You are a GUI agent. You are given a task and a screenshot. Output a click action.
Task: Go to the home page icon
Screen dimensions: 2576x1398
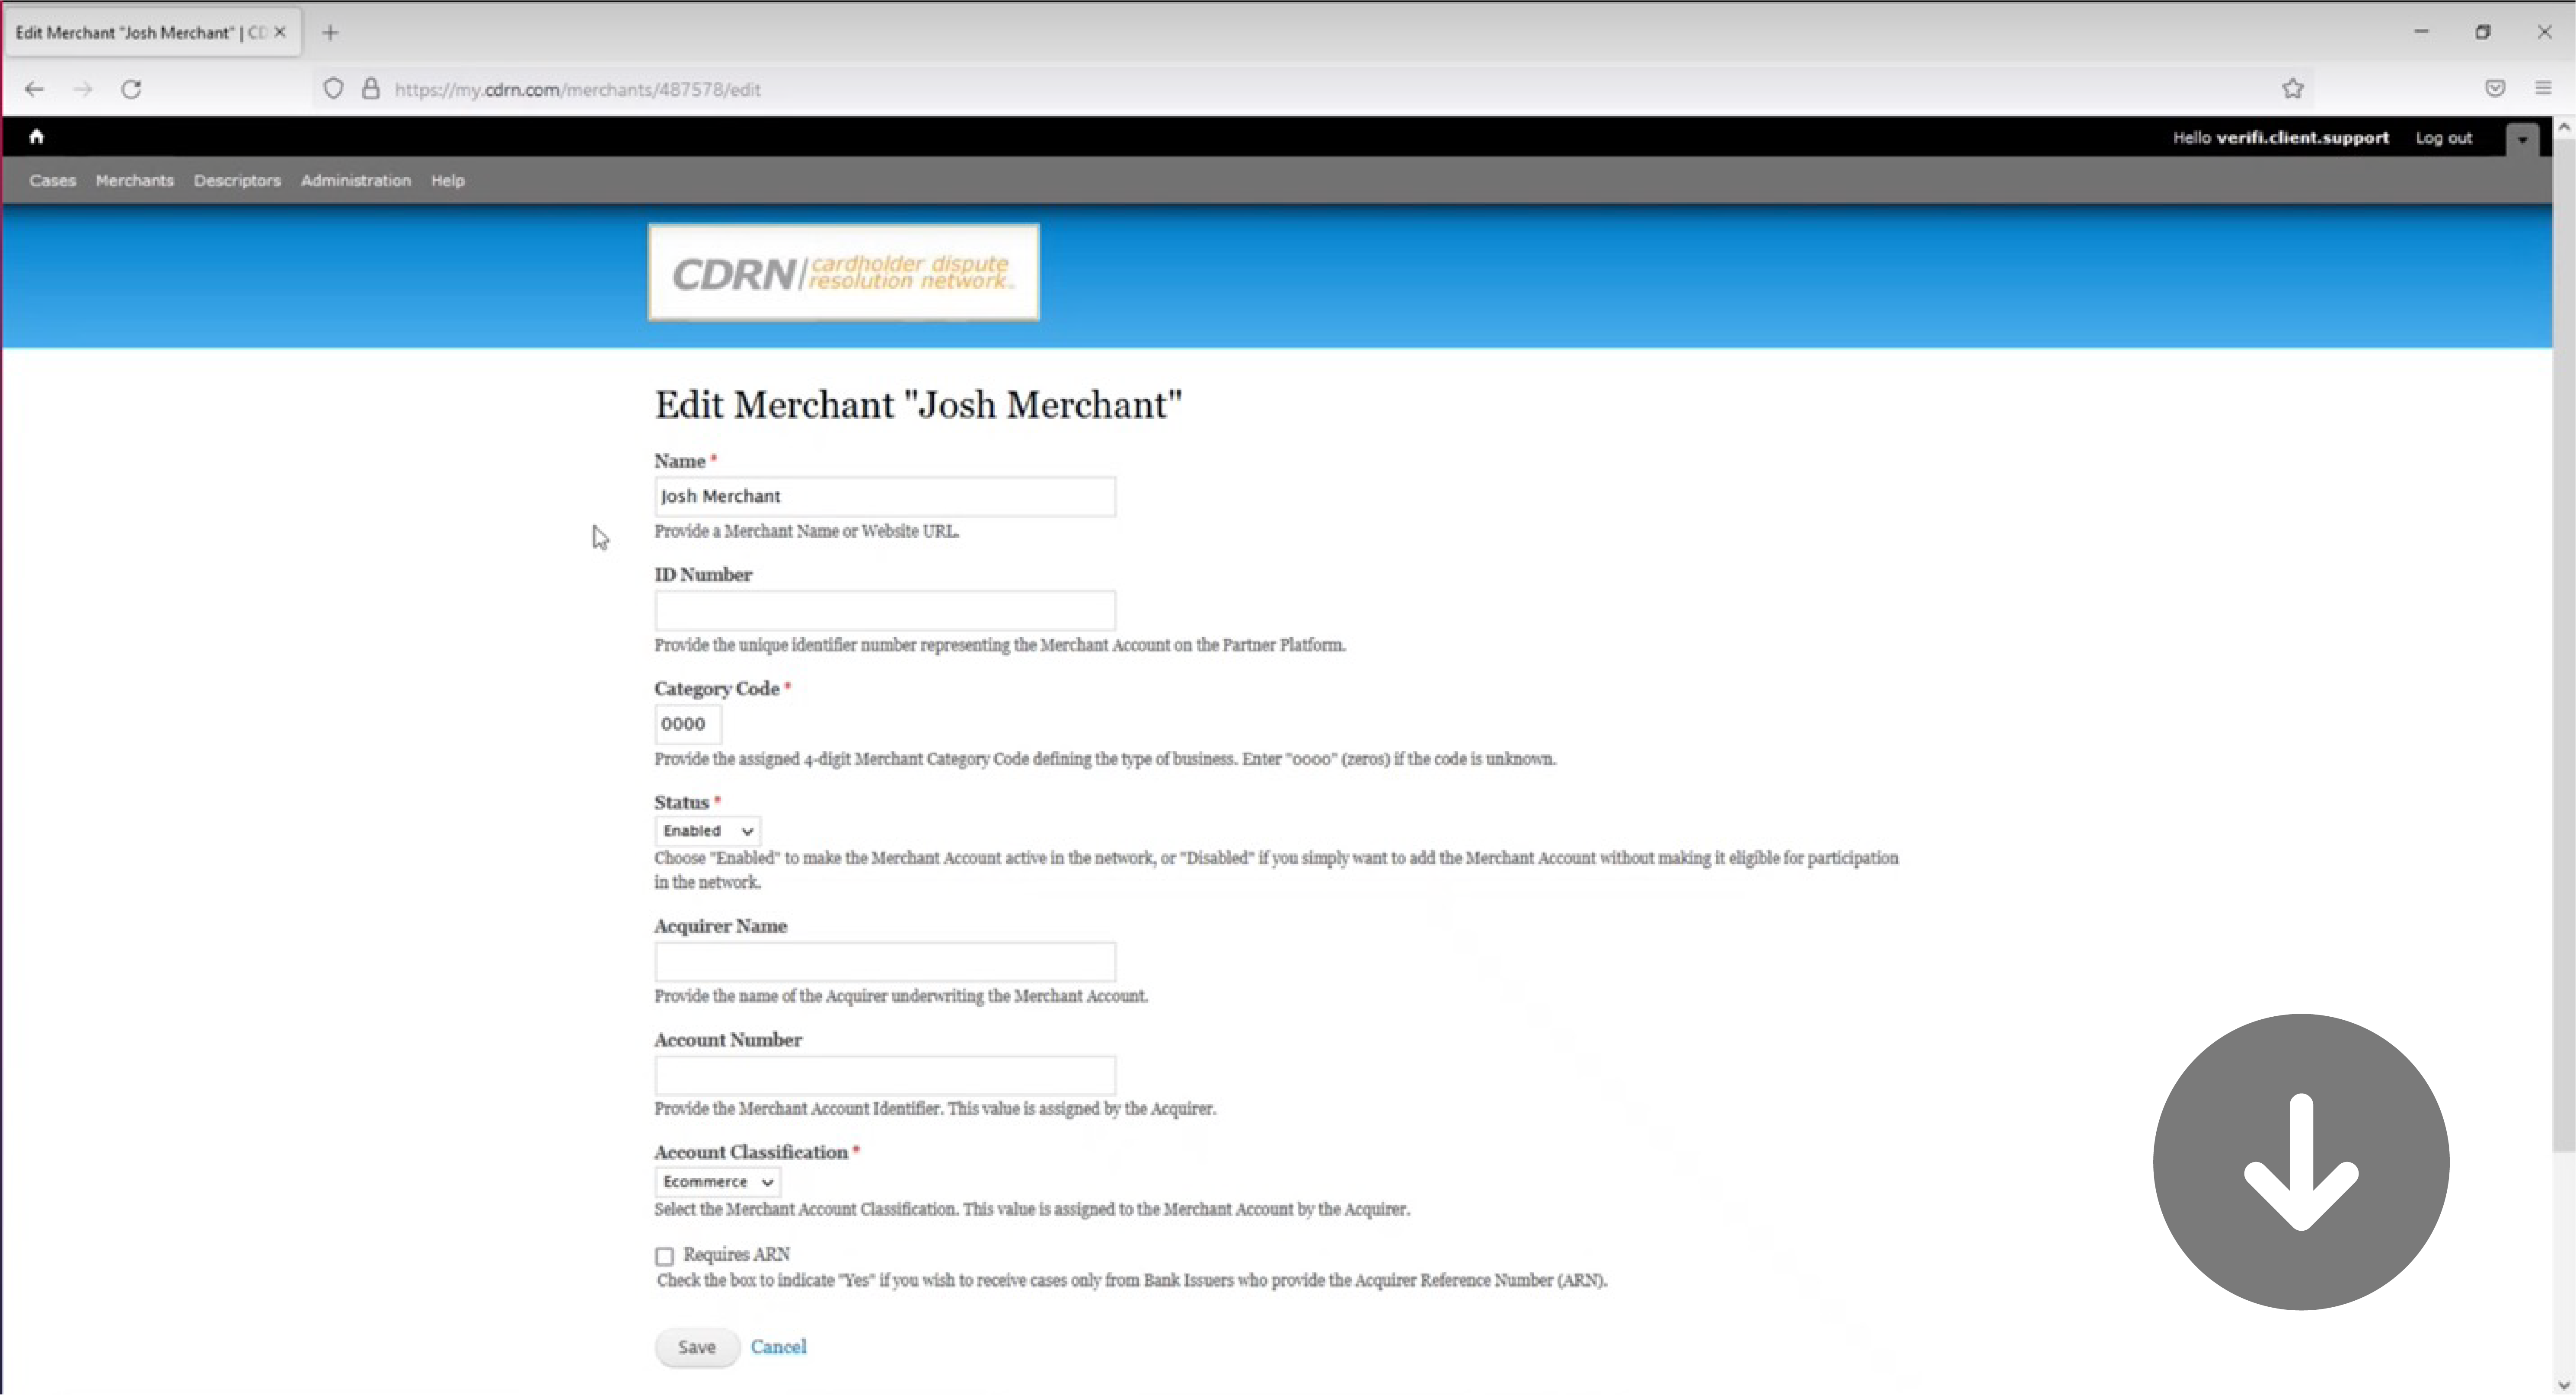point(37,137)
